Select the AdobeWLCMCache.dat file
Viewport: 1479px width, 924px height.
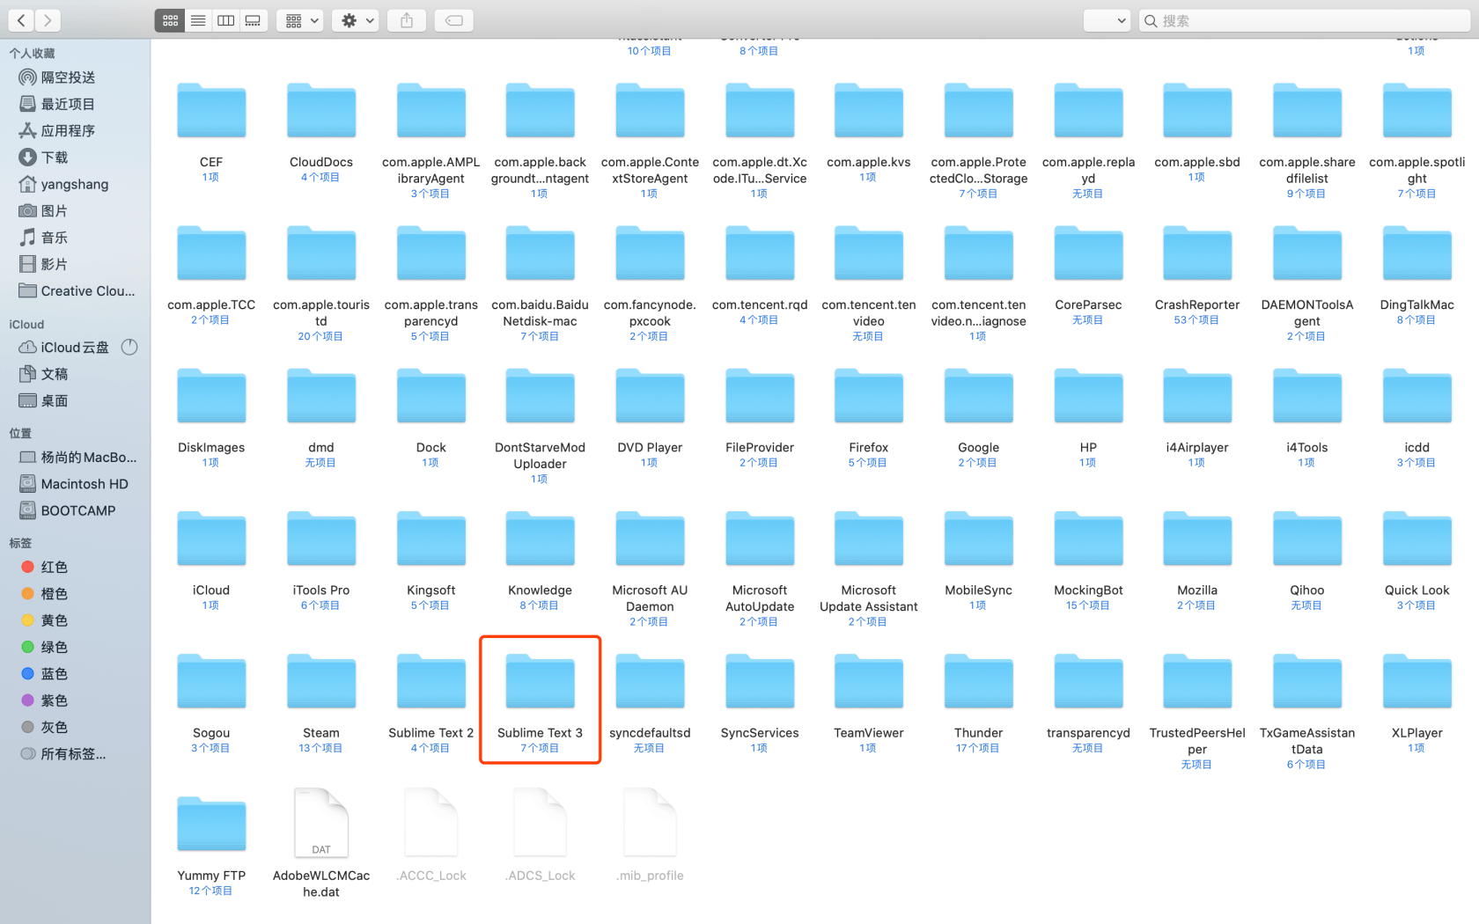[x=321, y=823]
